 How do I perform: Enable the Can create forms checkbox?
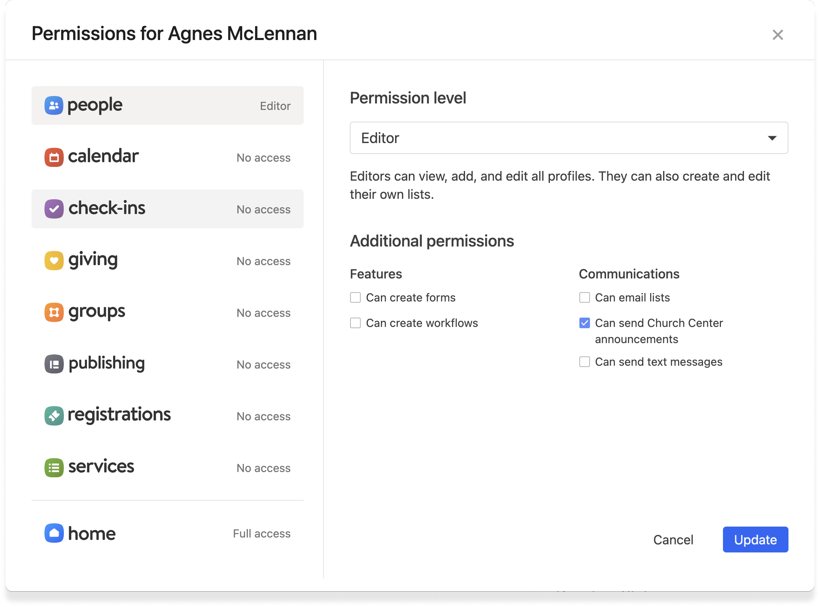tap(355, 298)
